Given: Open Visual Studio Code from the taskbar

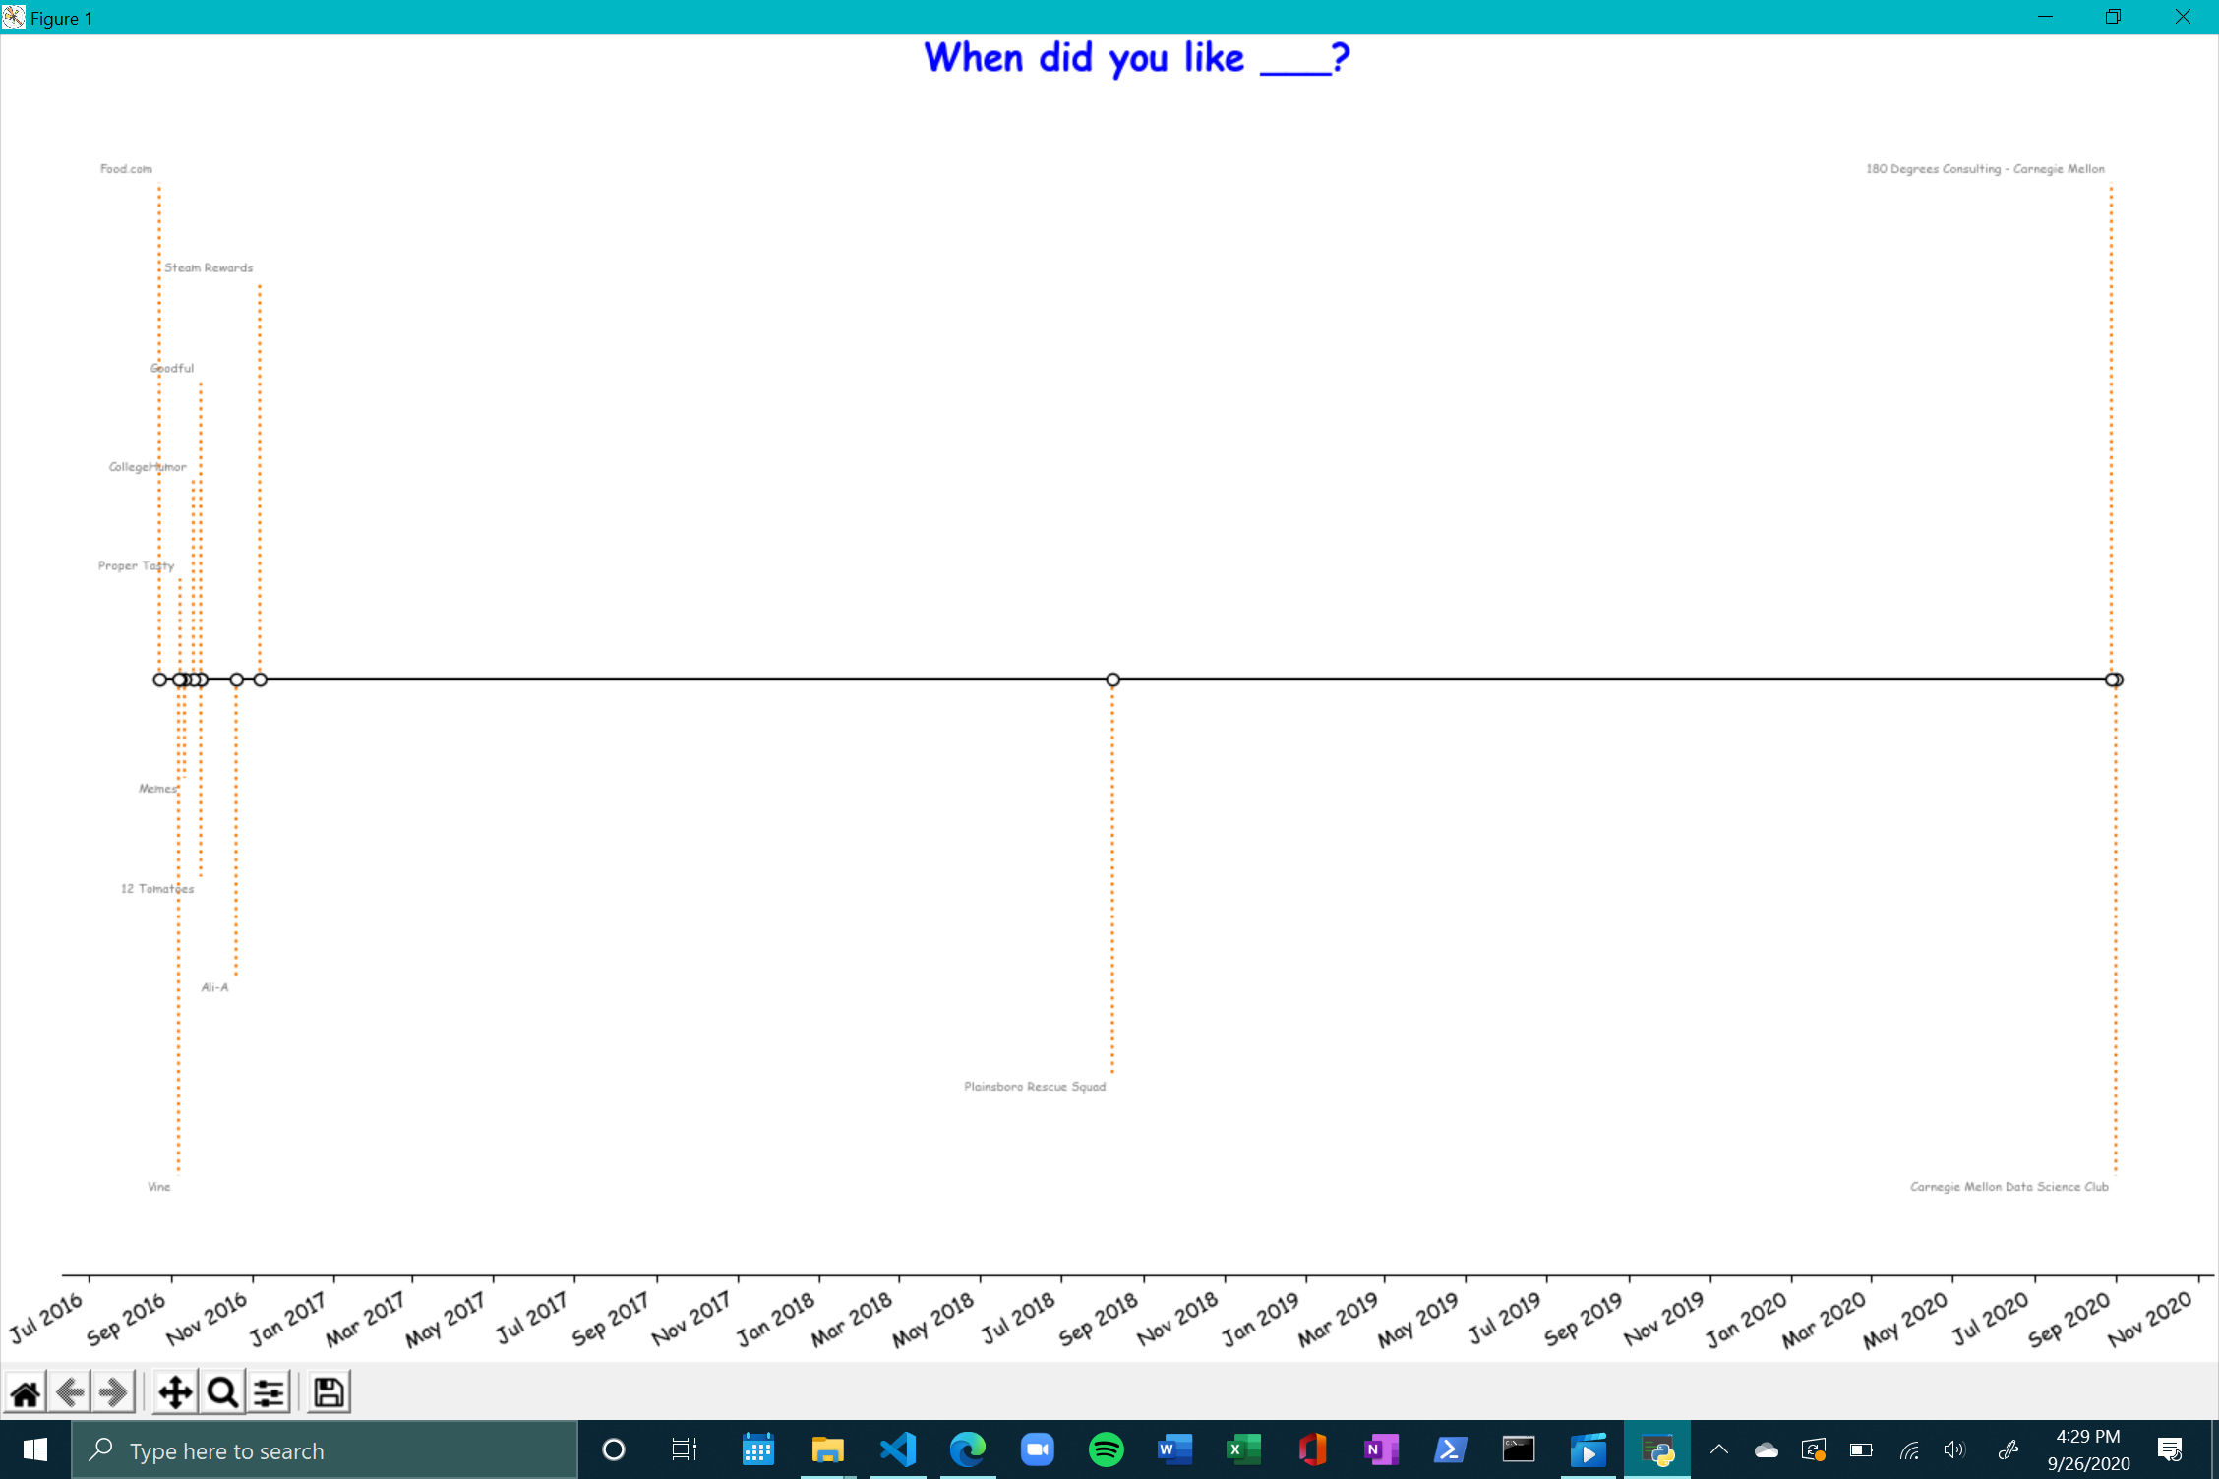Looking at the screenshot, I should tap(898, 1449).
